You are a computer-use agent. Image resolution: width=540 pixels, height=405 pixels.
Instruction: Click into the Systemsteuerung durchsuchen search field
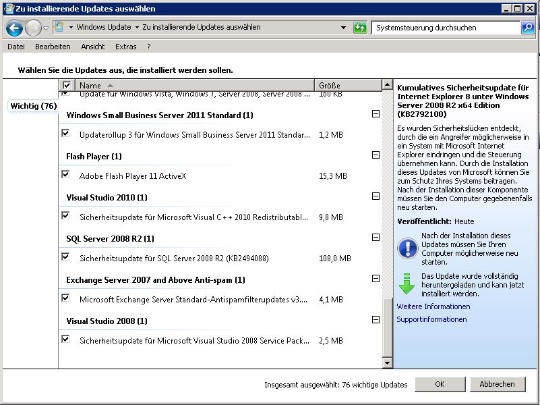click(x=445, y=28)
